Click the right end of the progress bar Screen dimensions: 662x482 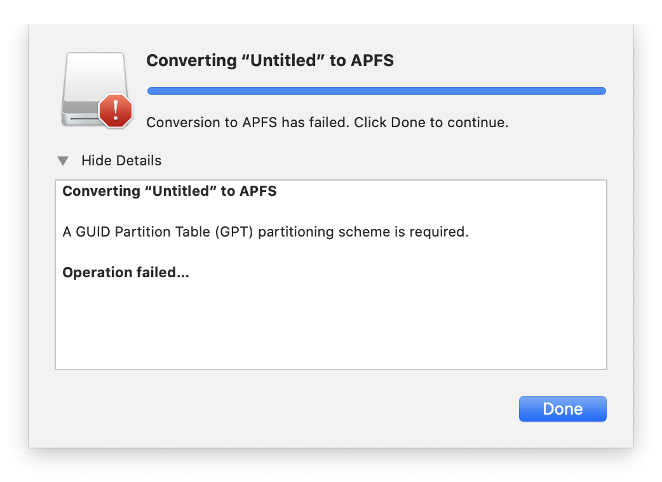pyautogui.click(x=602, y=91)
